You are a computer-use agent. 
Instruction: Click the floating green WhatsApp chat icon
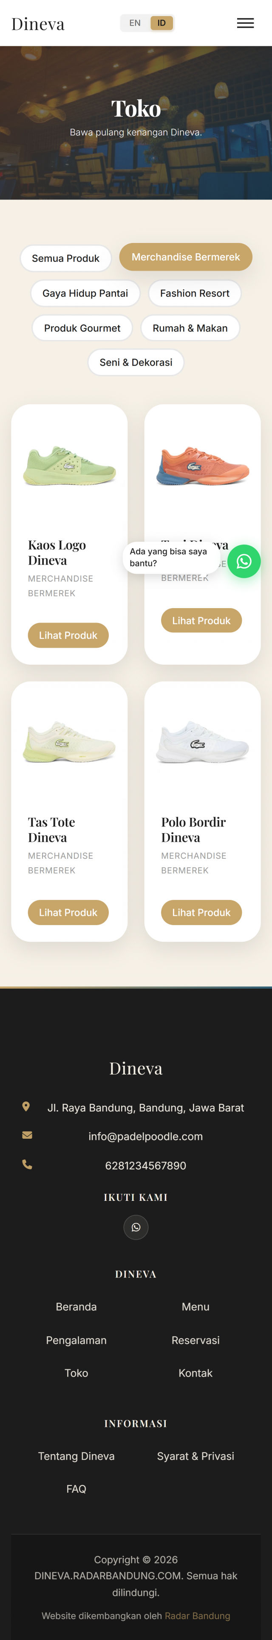[x=244, y=561]
